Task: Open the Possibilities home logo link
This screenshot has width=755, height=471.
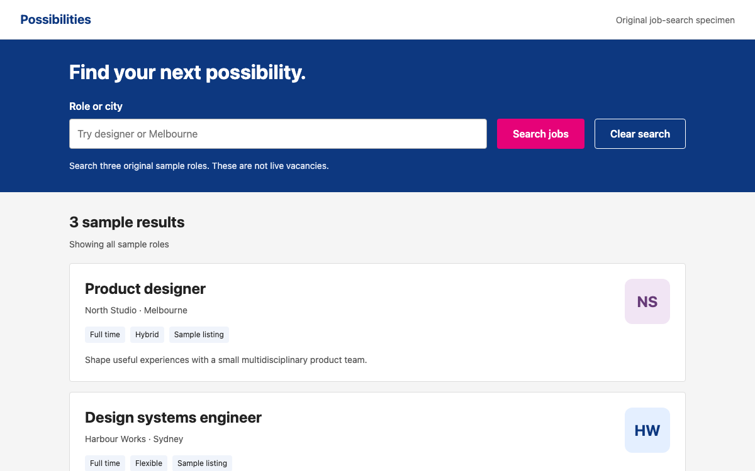Action: click(x=55, y=19)
